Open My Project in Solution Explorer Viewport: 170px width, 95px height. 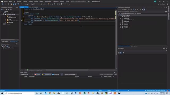pyautogui.click(x=126, y=17)
